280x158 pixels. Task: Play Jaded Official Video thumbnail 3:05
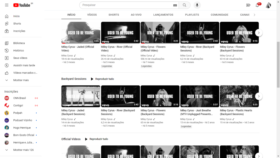(81, 33)
